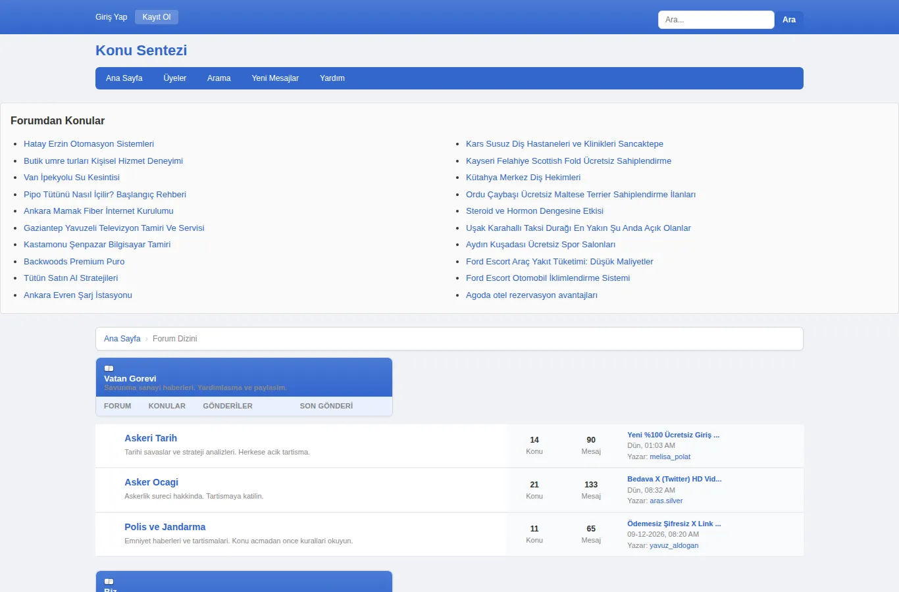Viewport: 899px width, 592px height.
Task: Click the Ara search button
Action: click(789, 20)
